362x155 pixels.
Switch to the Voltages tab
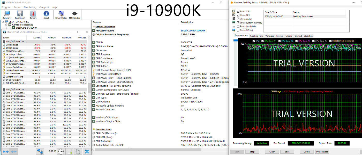pos(269,36)
